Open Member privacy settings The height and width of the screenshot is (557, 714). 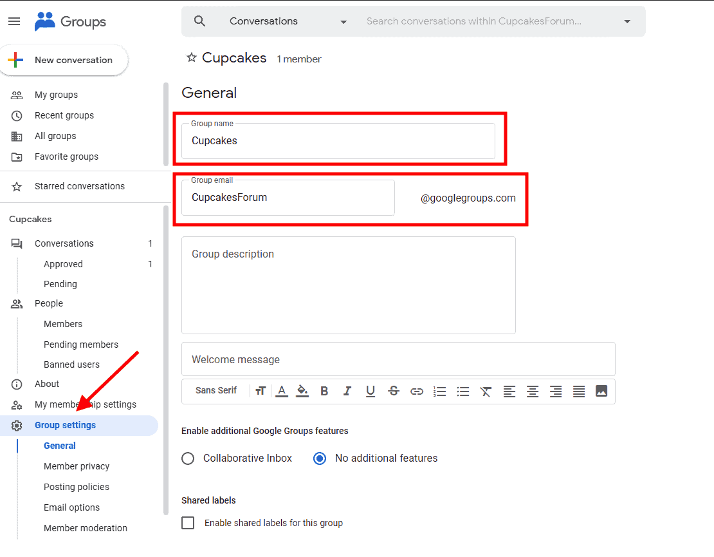(x=77, y=466)
